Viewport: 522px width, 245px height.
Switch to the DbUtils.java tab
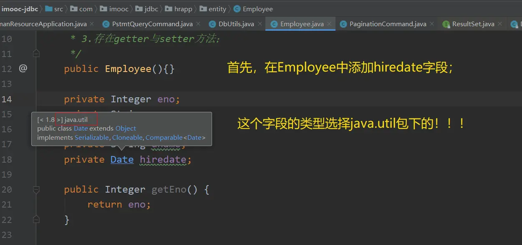(x=236, y=24)
